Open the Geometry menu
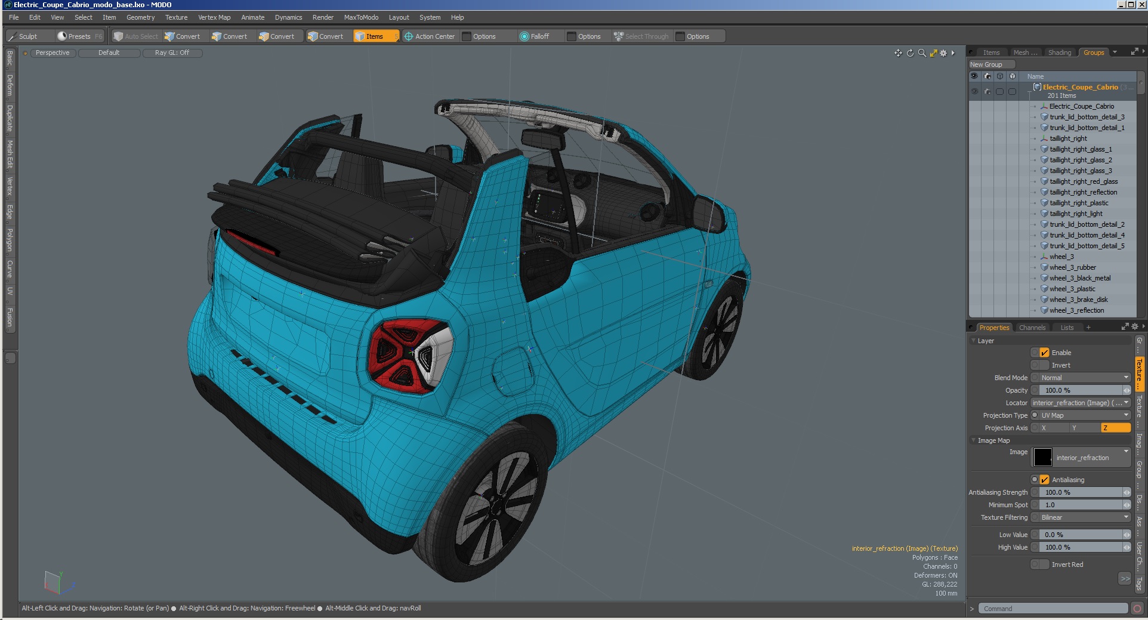Viewport: 1148px width, 620px height. 140,17
